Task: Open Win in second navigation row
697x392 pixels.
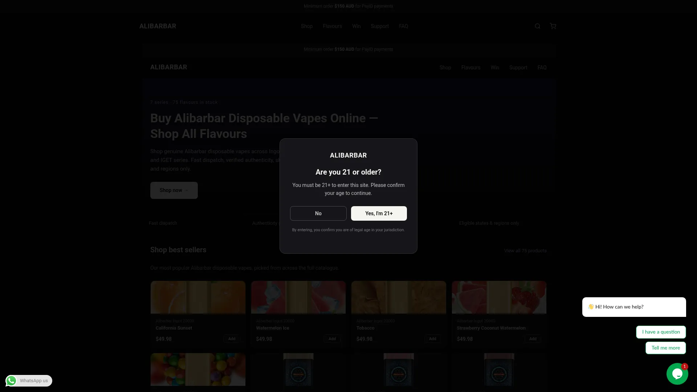Action: (x=495, y=68)
